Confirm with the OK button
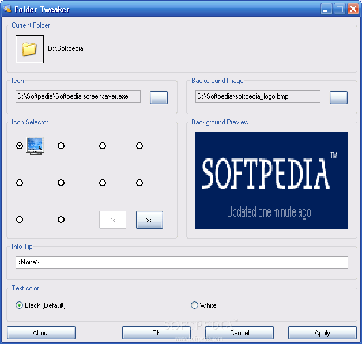Screen dimensions: 362x344 pyautogui.click(x=156, y=332)
